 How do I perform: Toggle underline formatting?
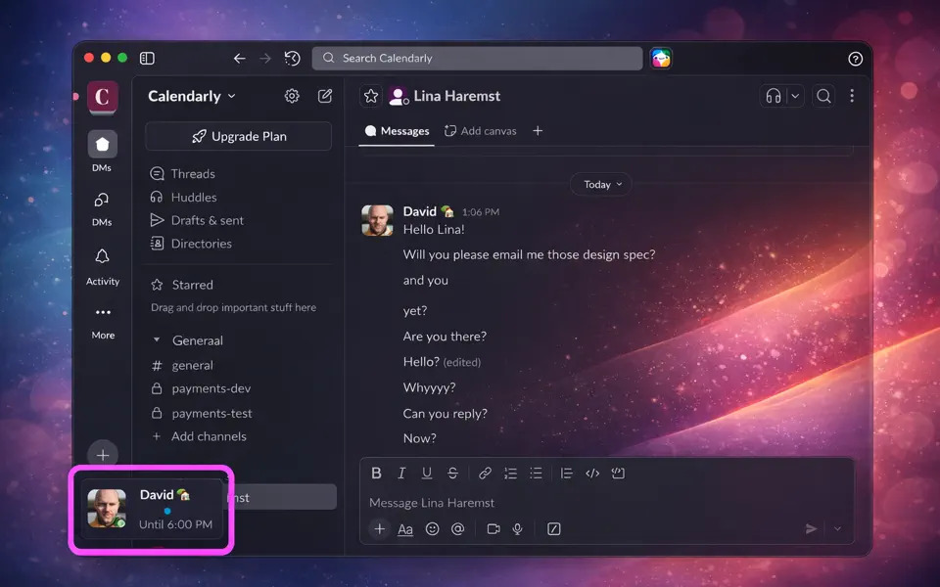pyautogui.click(x=427, y=474)
